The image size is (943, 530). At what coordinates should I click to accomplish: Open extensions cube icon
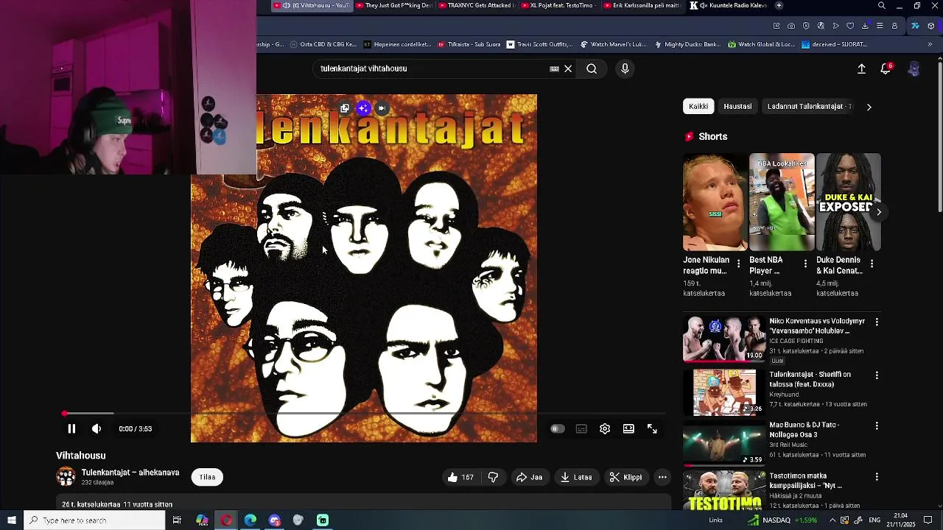click(x=931, y=26)
